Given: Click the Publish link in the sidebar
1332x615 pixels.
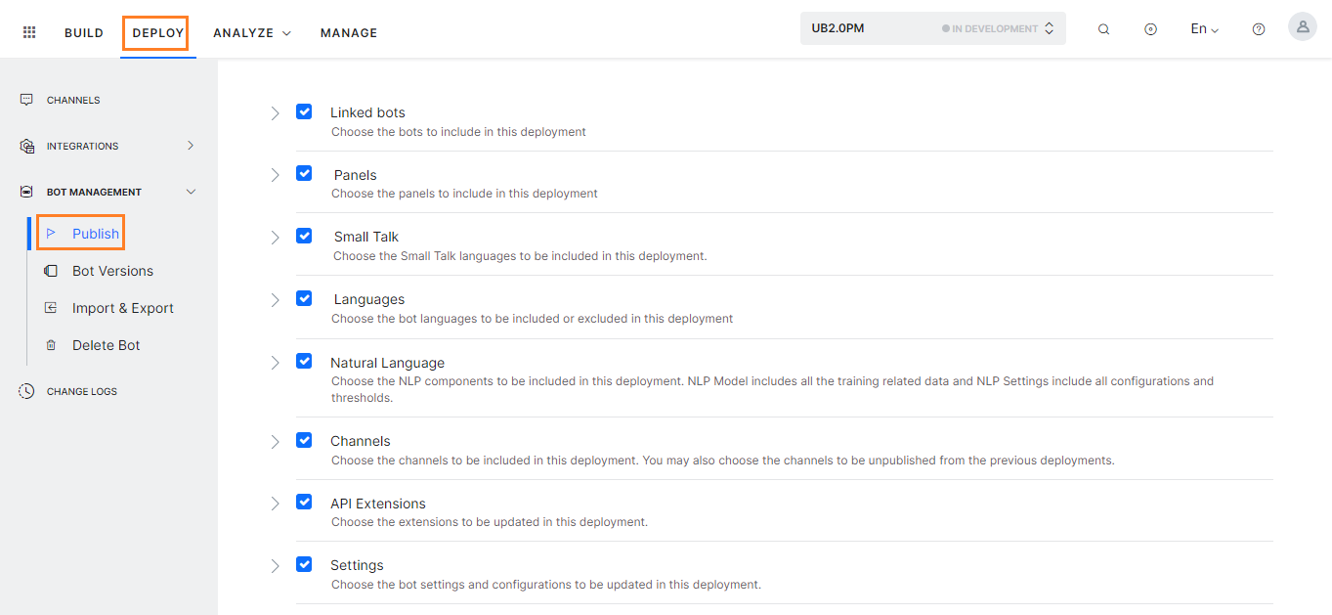Looking at the screenshot, I should coord(93,233).
